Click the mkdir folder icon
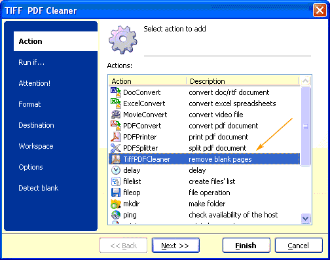 click(x=116, y=204)
